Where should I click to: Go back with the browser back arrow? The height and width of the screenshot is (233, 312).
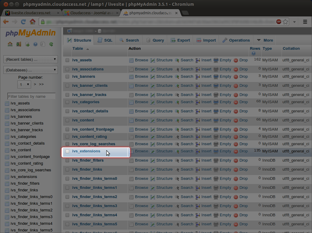point(6,22)
